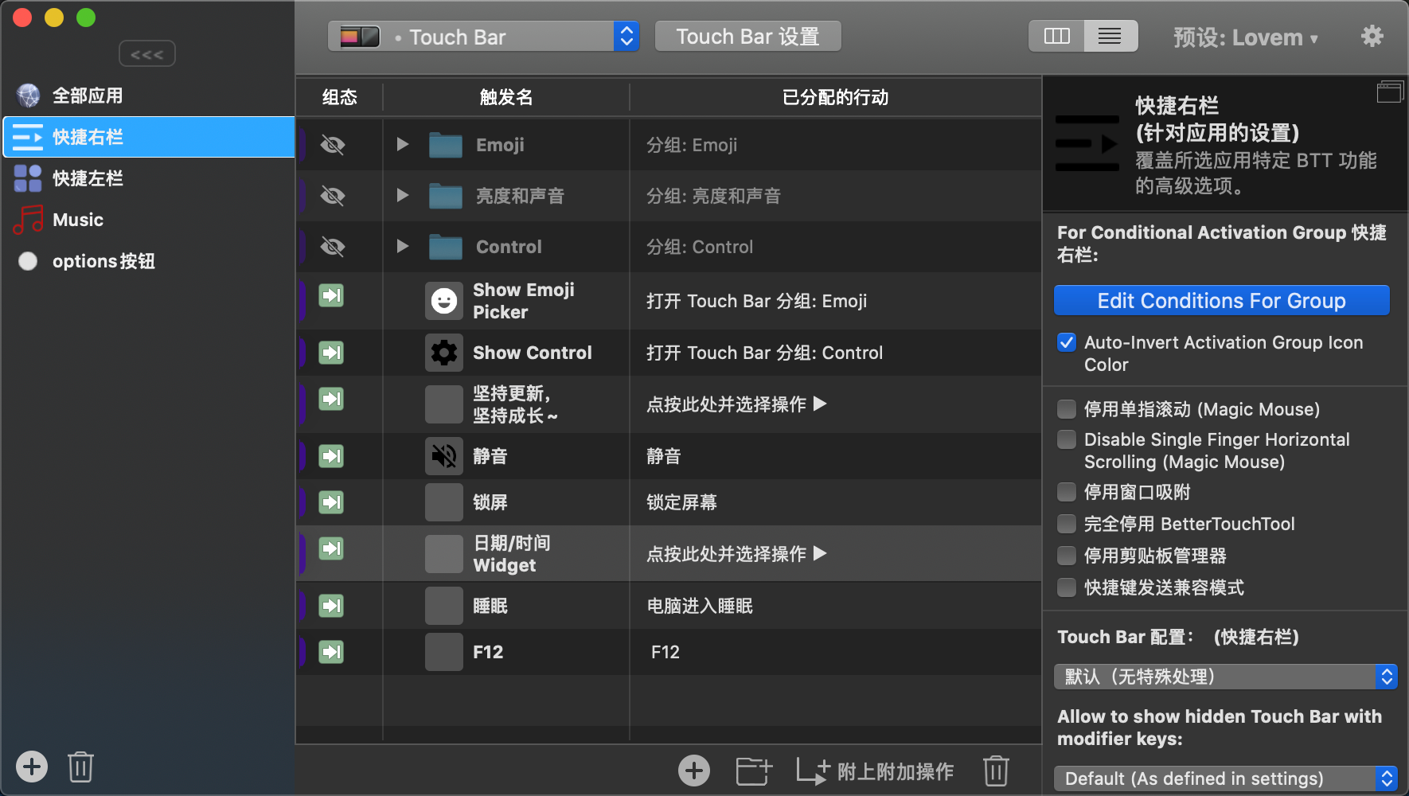Screen dimensions: 1409x796
Task: Open Touch Bar 设置
Action: click(x=747, y=37)
